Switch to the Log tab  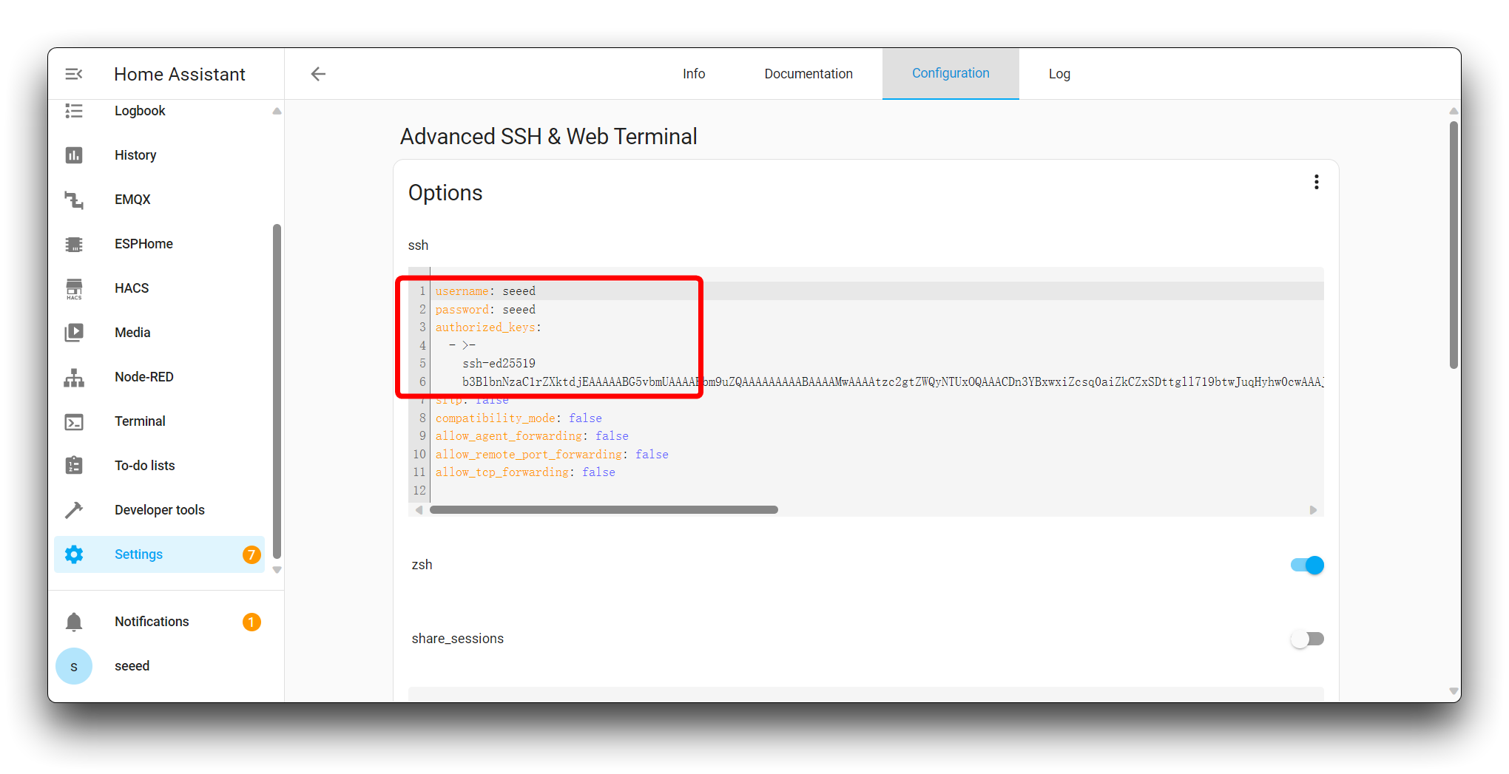(1059, 74)
